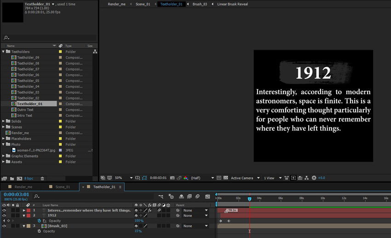
Task: Click the red label swatch of 1912 layer
Action: pos(29,215)
